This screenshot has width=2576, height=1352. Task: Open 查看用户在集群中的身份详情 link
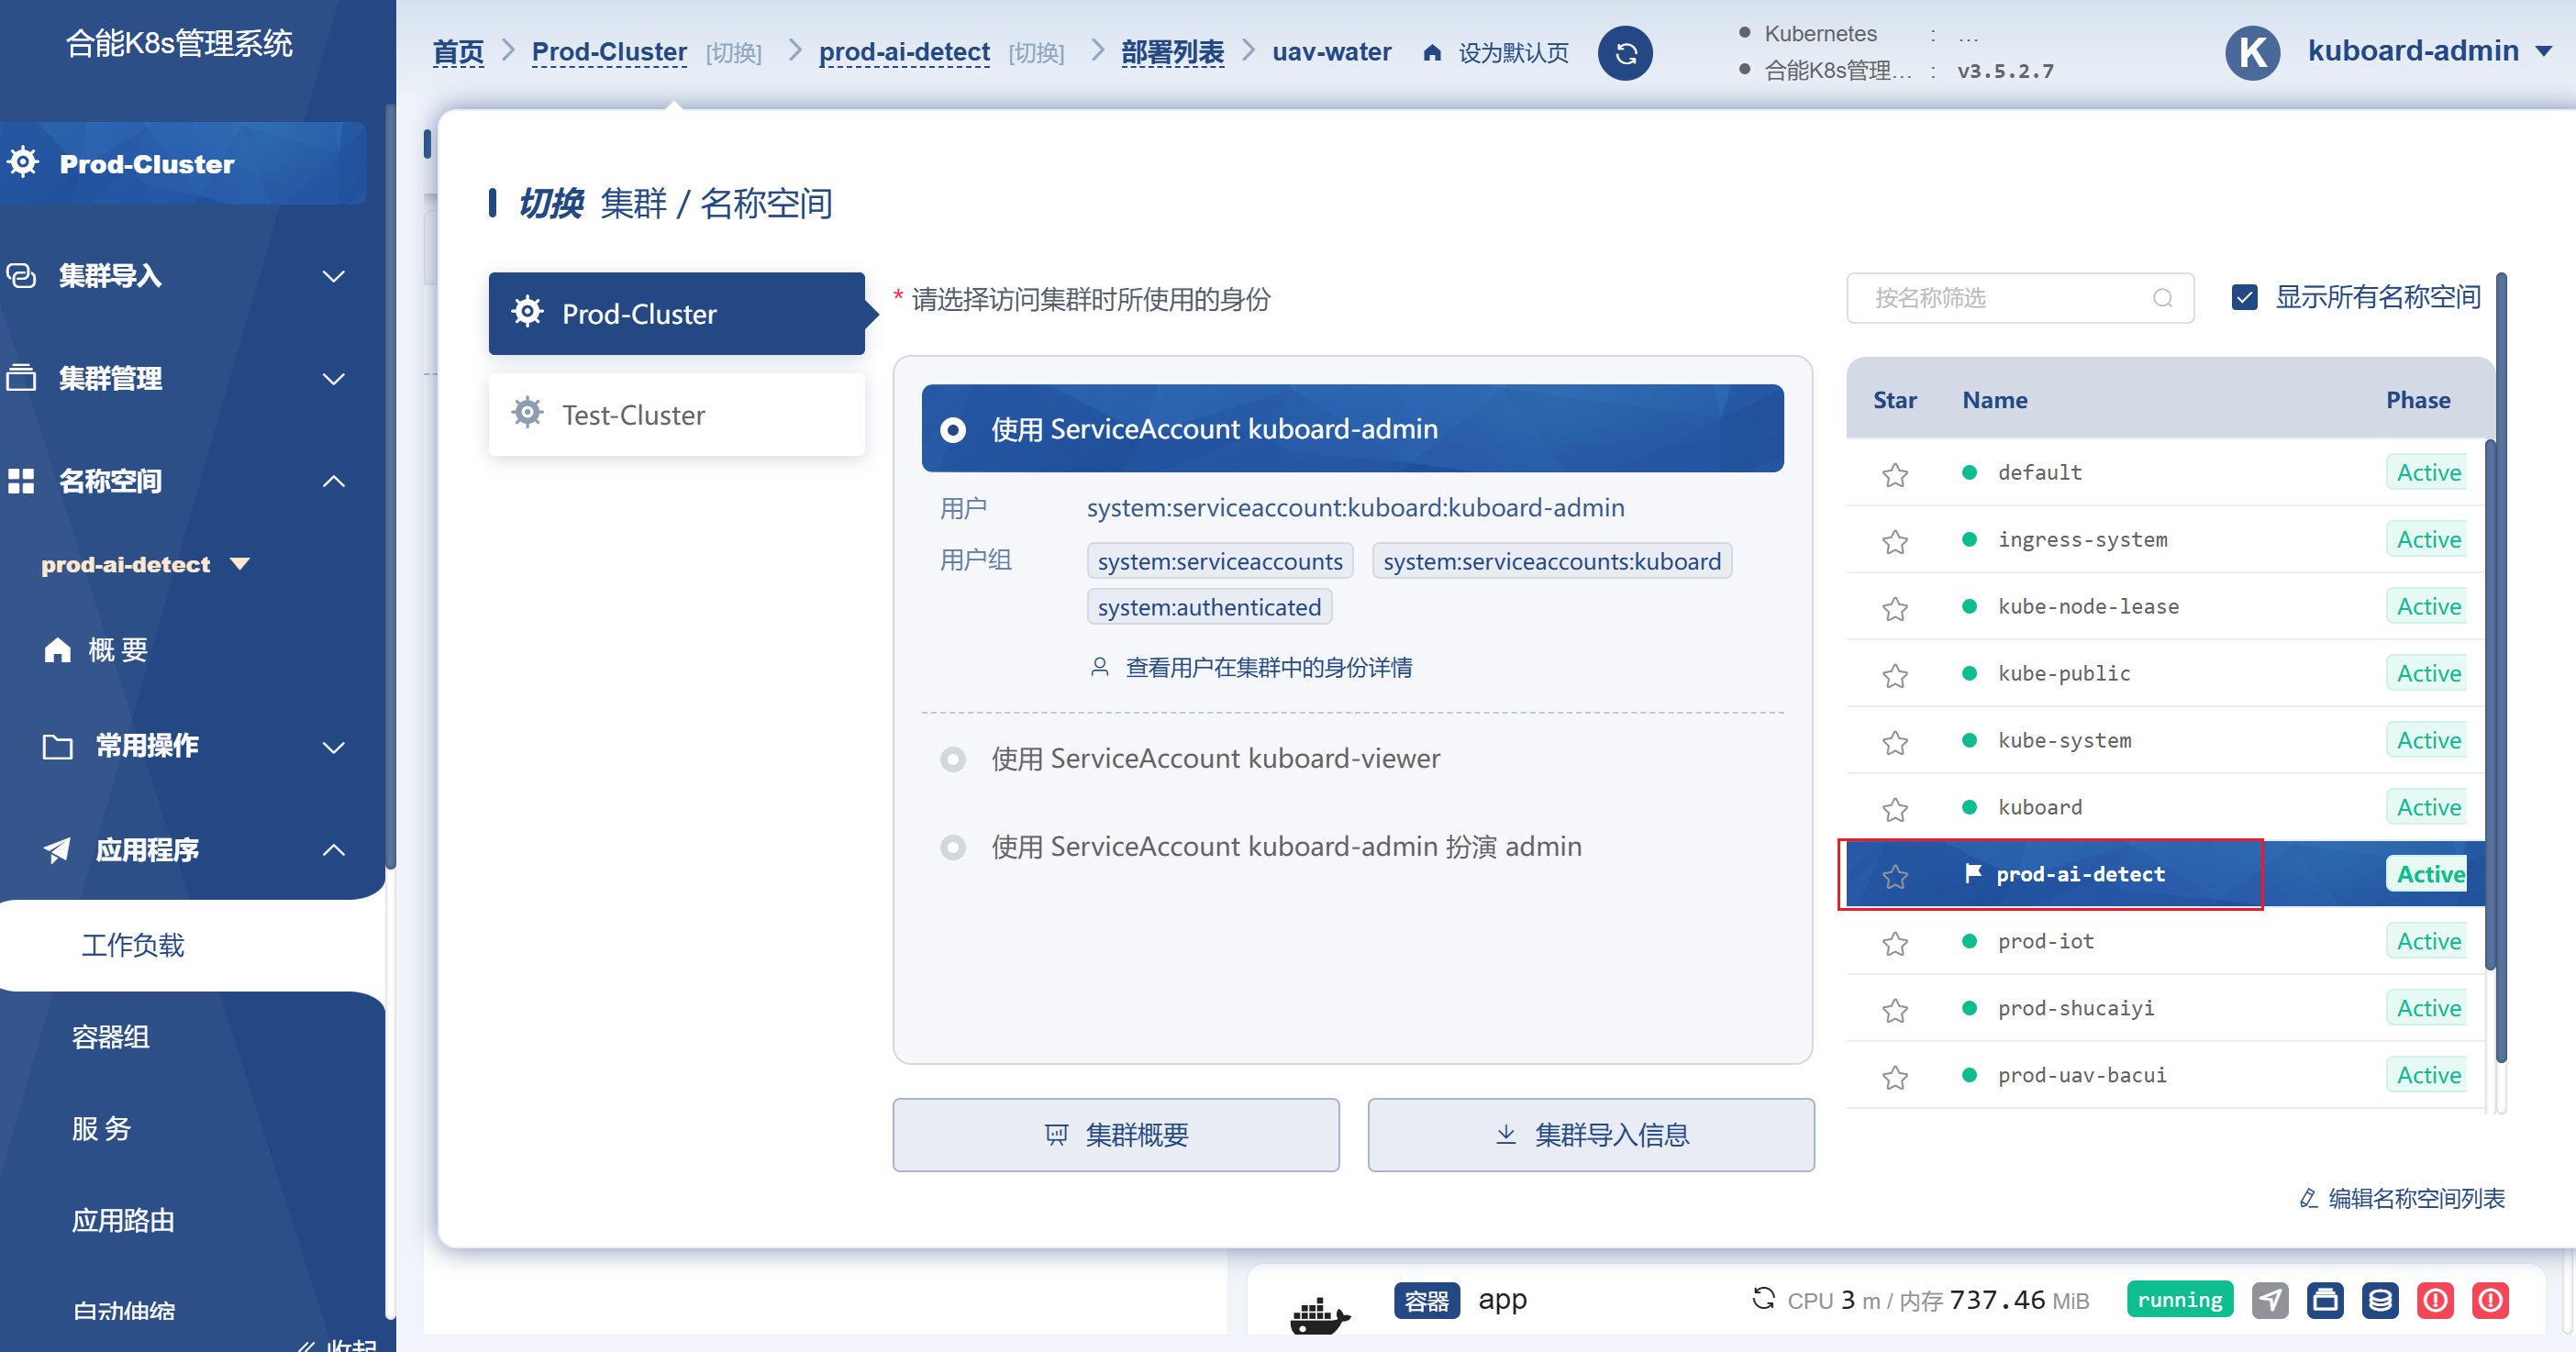pos(1251,668)
